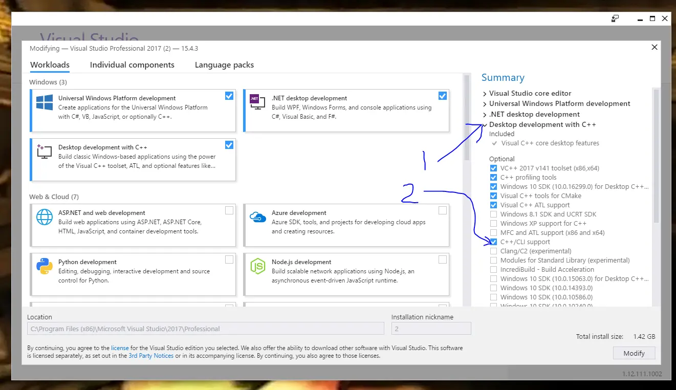Expand Visual Studio core editor summary

click(485, 94)
